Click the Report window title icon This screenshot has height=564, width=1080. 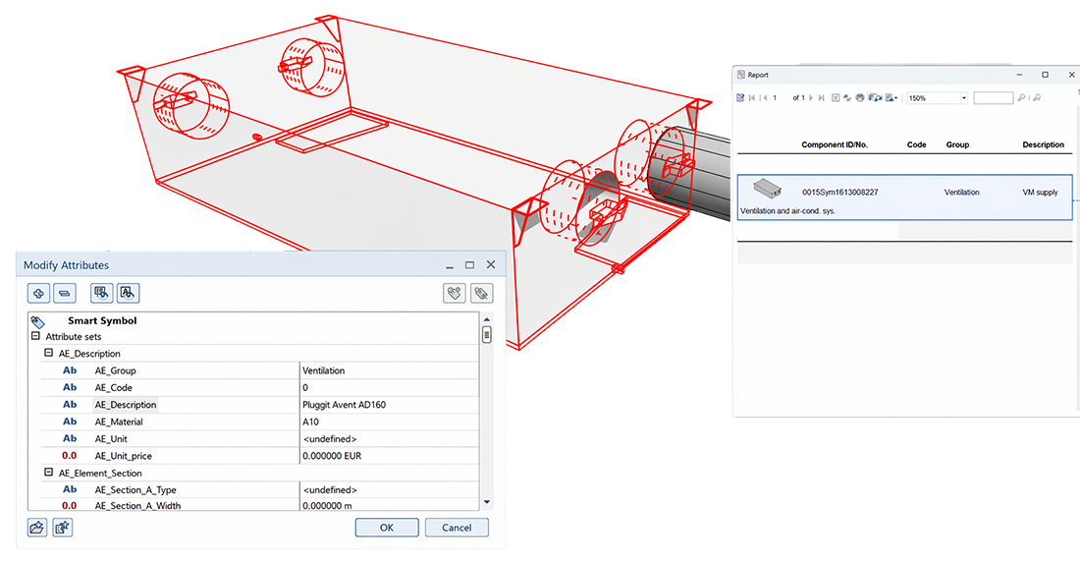click(x=741, y=75)
